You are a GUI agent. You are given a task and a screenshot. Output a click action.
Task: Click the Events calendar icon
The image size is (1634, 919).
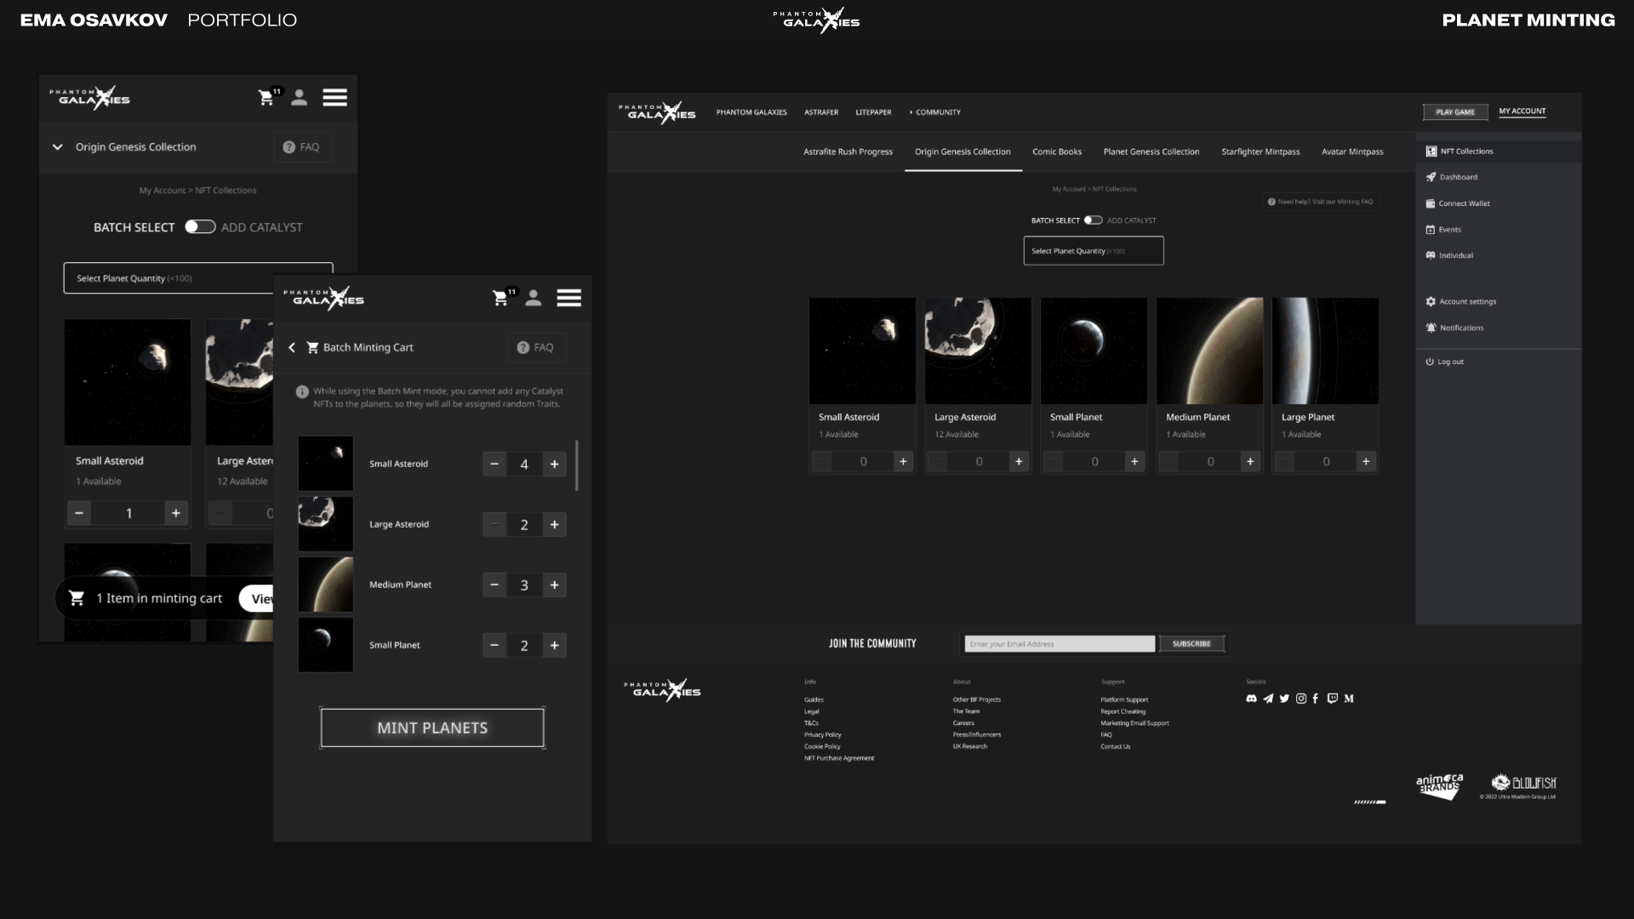tap(1431, 230)
